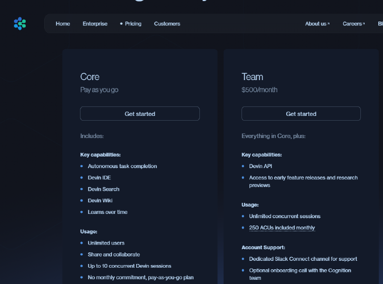This screenshot has width=383, height=284.
Task: Click Usage: heading in Core card
Action: (x=89, y=232)
